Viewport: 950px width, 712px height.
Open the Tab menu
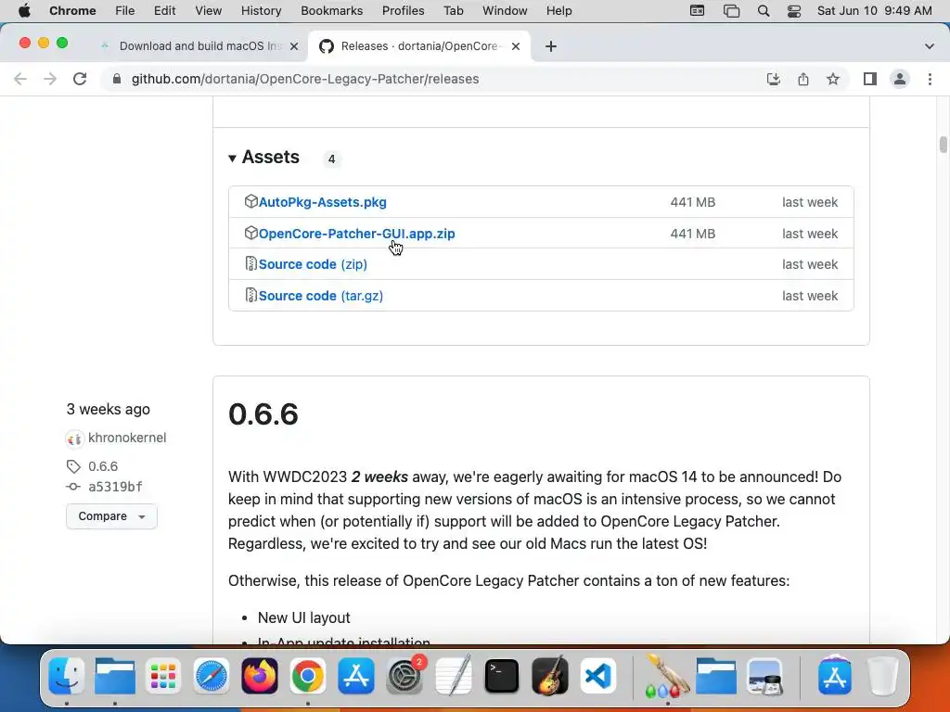click(x=453, y=11)
